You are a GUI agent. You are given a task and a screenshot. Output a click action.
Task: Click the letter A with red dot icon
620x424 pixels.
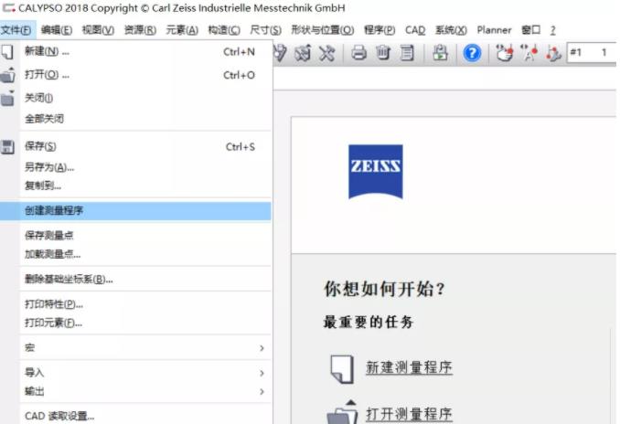pyautogui.click(x=529, y=53)
